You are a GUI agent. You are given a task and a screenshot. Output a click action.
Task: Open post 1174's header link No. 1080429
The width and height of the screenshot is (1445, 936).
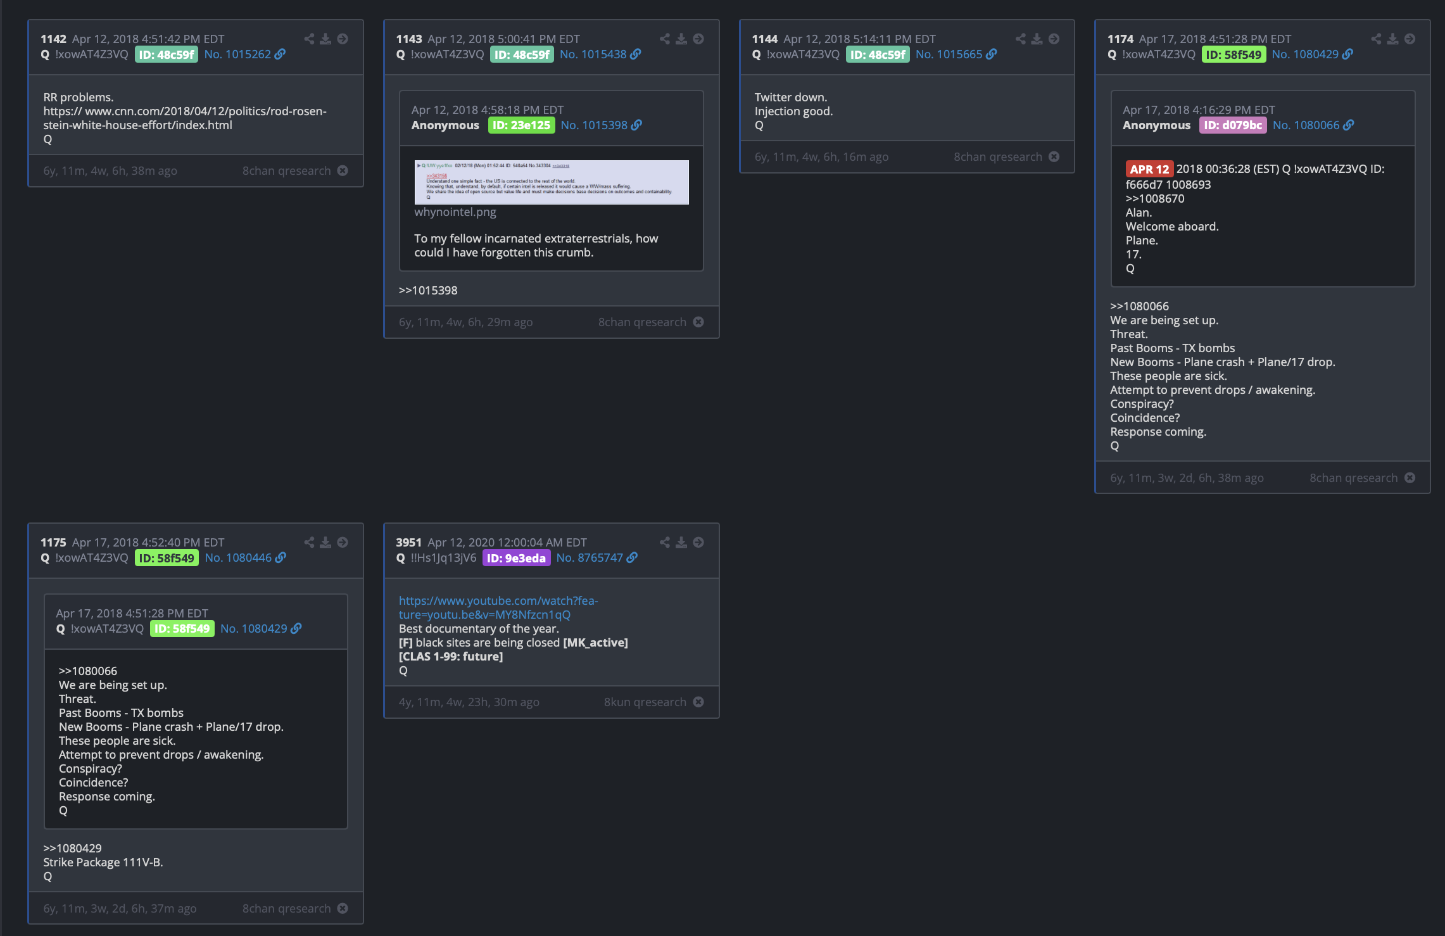[x=1313, y=54]
